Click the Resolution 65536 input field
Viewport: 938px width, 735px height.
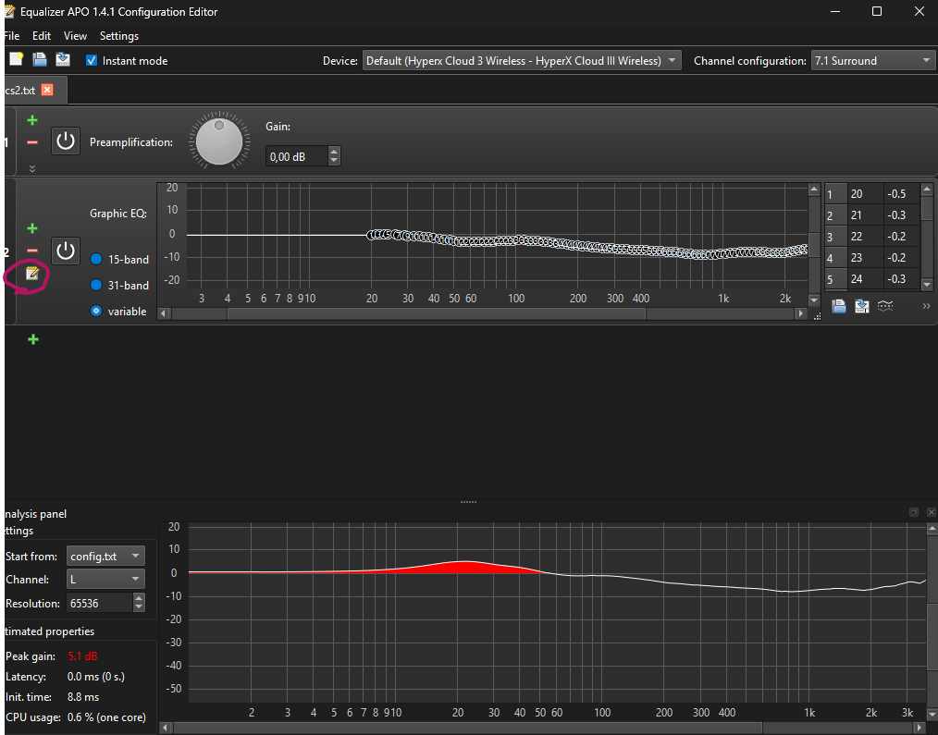(99, 603)
